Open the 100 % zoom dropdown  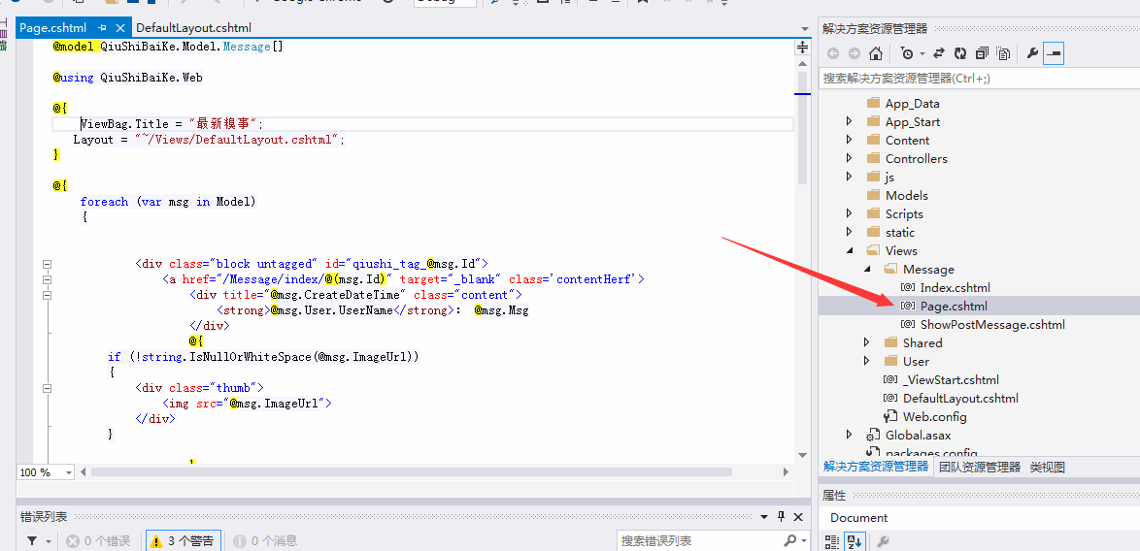click(x=69, y=472)
